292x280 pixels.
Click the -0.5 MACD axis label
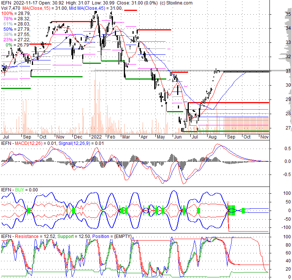(x=287, y=175)
